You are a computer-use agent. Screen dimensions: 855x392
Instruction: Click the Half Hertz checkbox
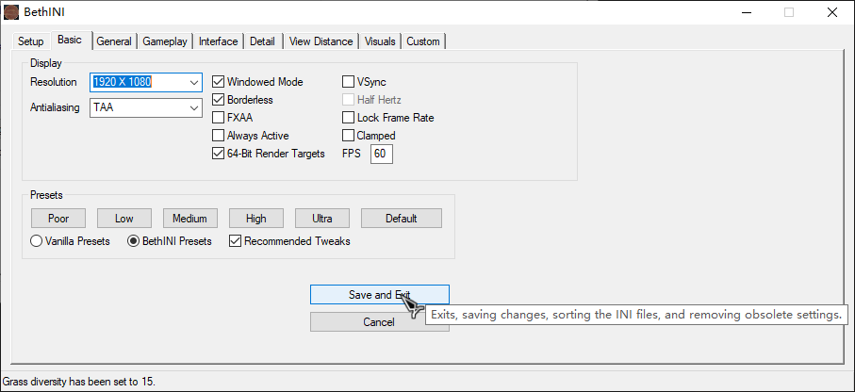click(348, 100)
